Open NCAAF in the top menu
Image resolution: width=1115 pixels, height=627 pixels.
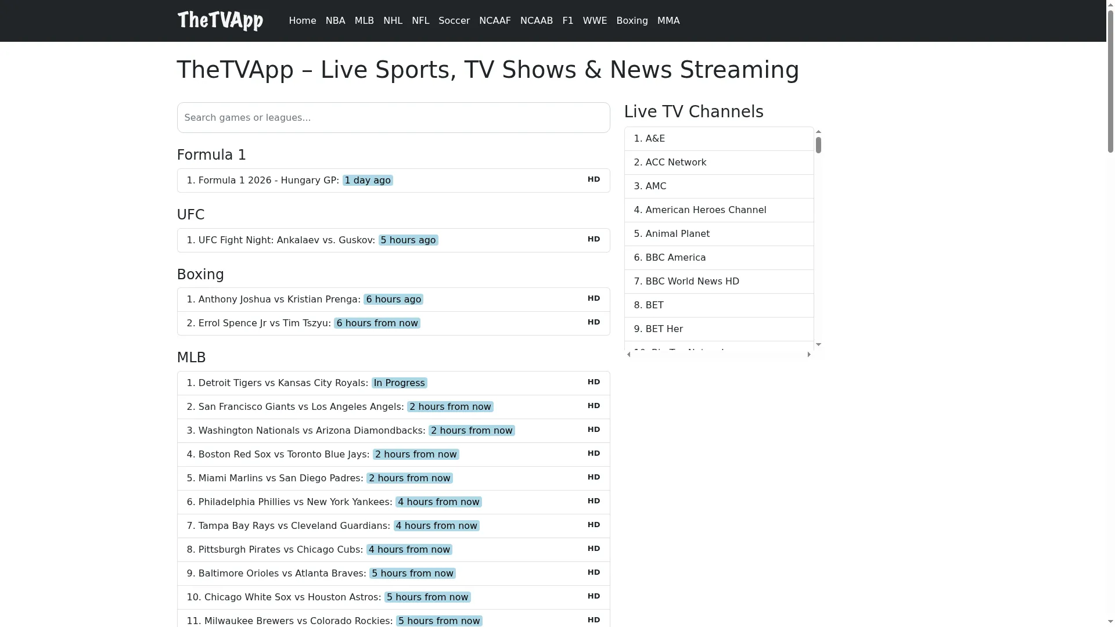495,21
